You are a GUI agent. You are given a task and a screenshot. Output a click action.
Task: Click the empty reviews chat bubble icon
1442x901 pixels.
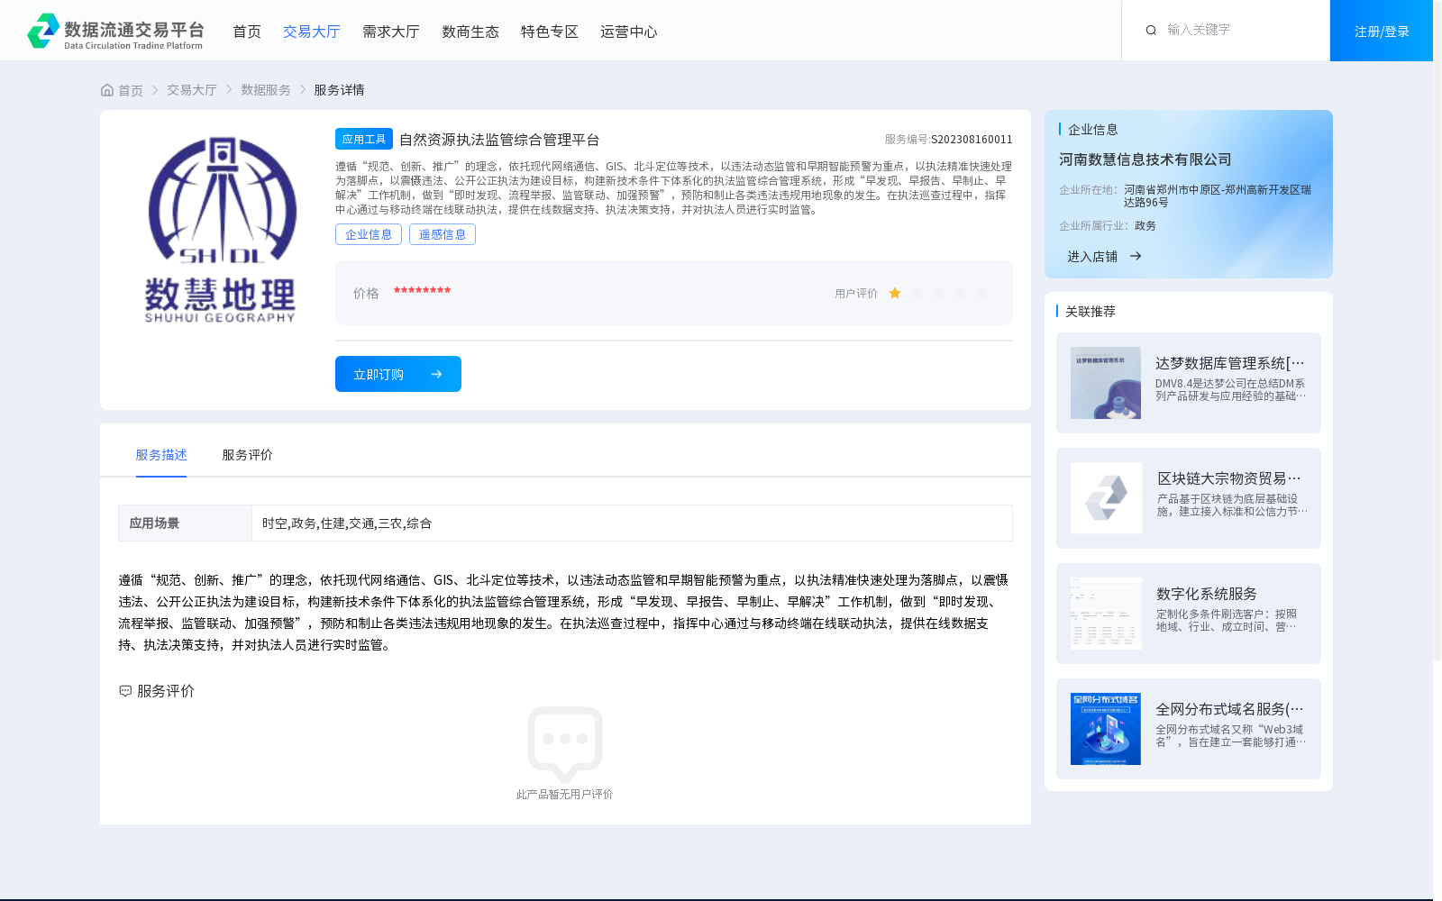[x=565, y=744]
